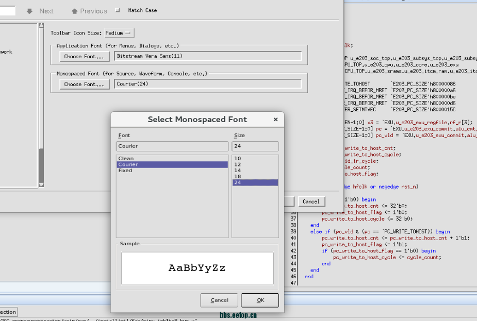Click Cancel in the preferences window
This screenshot has height=321, width=477.
coord(311,201)
